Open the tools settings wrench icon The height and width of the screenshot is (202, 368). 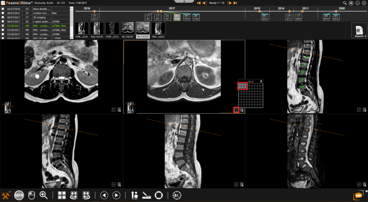pyautogui.click(x=6, y=195)
